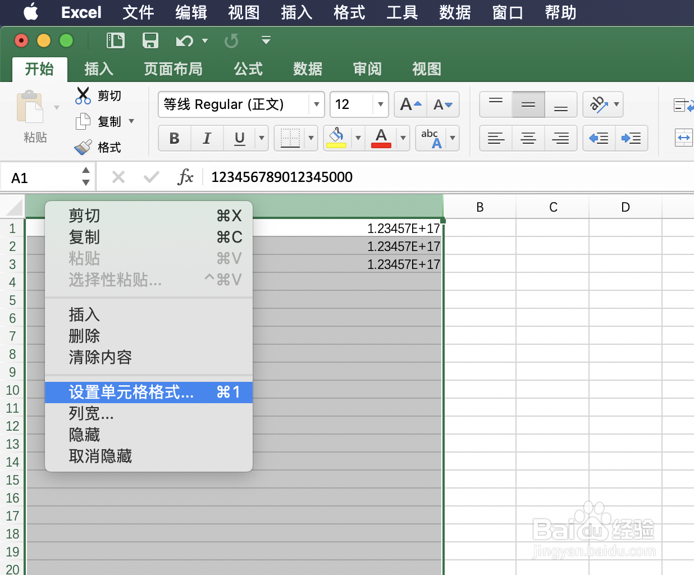
Task: Expand the border options dropdown arrow
Action: click(x=311, y=138)
